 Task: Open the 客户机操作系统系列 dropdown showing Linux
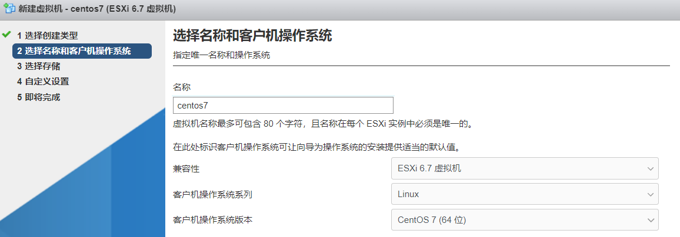(x=525, y=194)
